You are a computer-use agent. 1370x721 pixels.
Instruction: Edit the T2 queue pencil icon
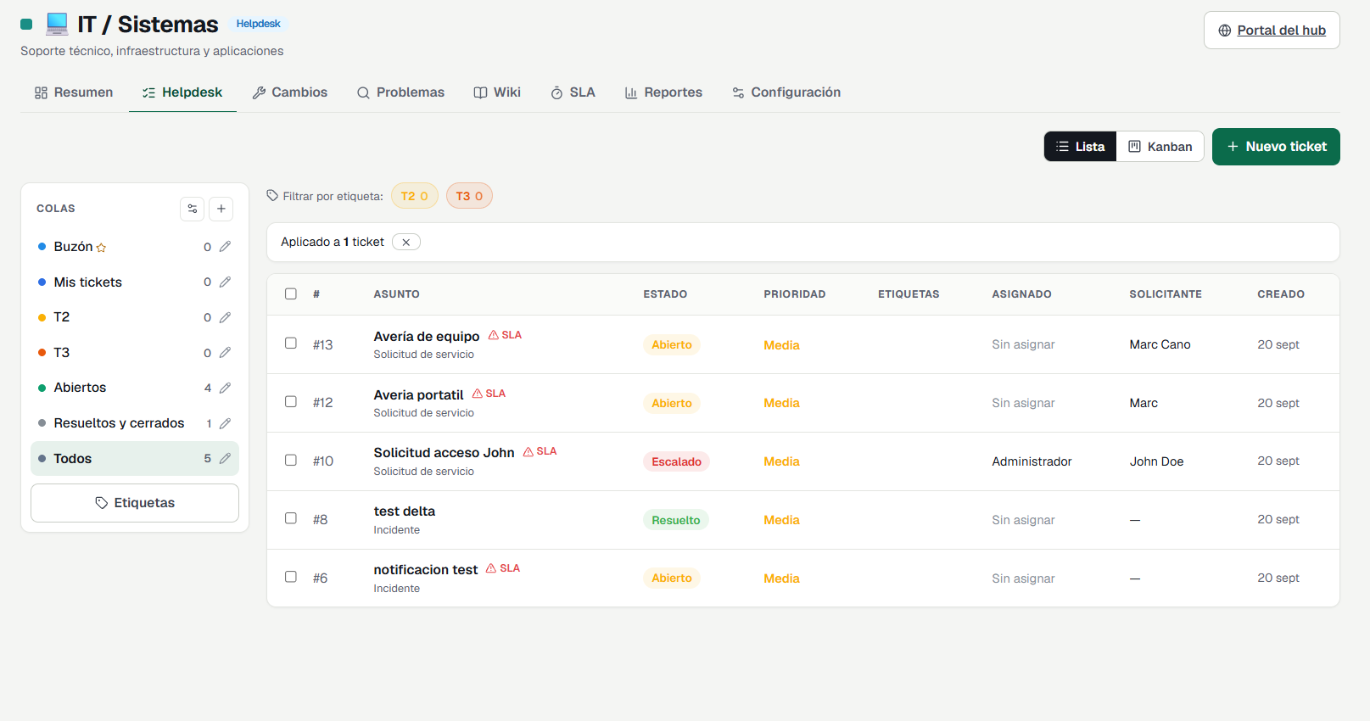(x=225, y=317)
